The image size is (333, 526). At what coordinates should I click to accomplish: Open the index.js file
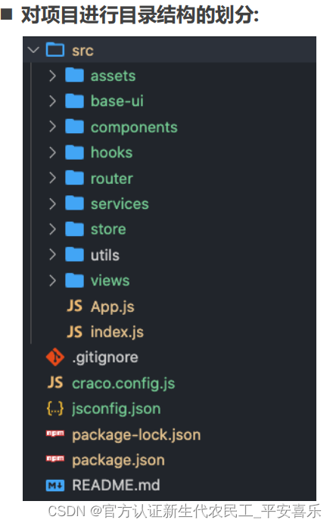pos(170,331)
